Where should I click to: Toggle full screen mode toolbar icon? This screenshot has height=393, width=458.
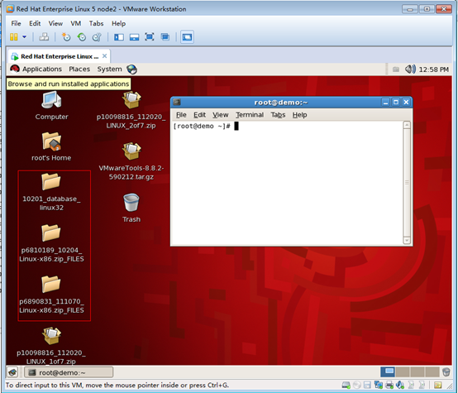pos(150,37)
